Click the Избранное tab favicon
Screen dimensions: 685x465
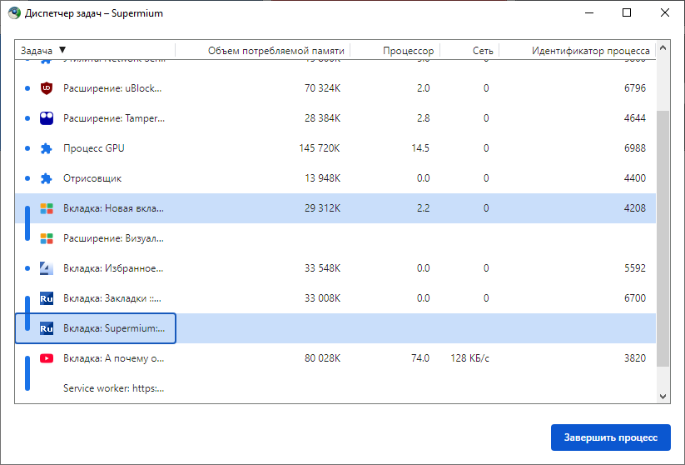point(47,268)
